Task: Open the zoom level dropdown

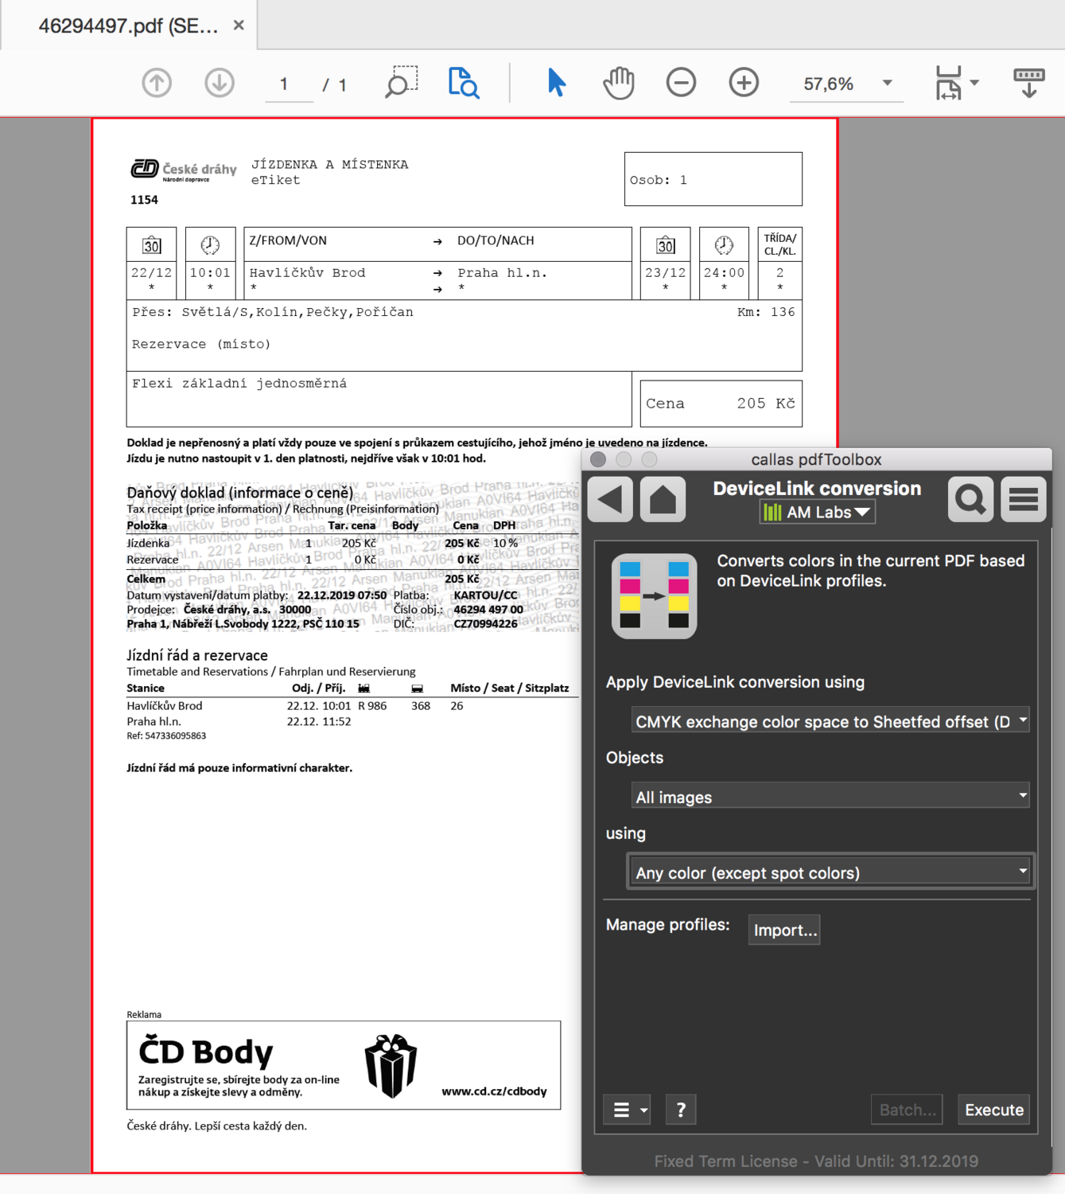Action: (x=888, y=83)
